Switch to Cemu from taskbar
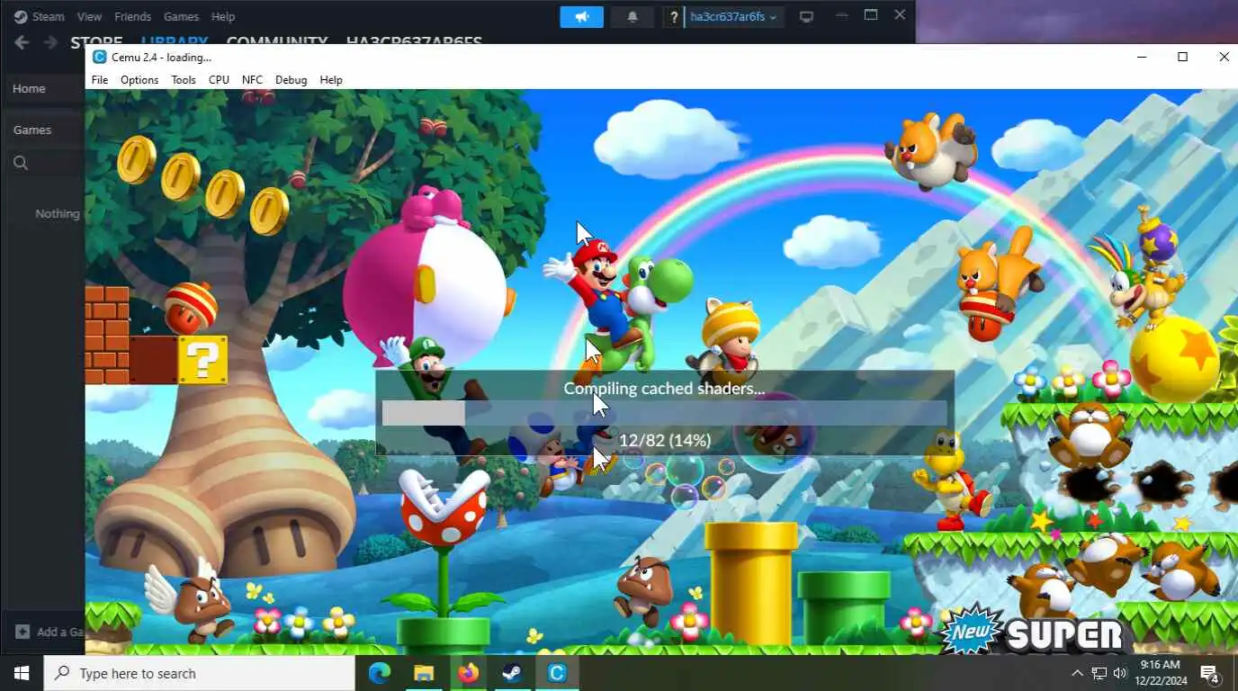Viewport: 1238px width, 691px height. pos(557,673)
